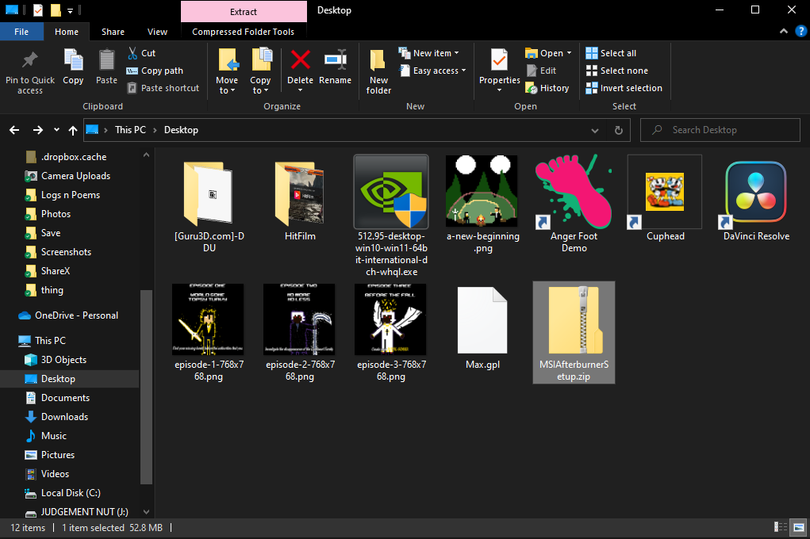Click This PC in the address breadcrumb

[x=130, y=130]
